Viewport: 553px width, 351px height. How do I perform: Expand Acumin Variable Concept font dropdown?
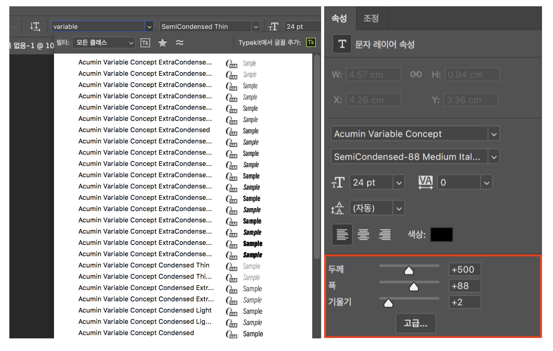pyautogui.click(x=494, y=134)
